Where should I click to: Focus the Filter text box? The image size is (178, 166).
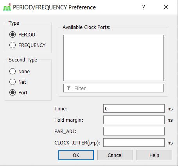113,88
